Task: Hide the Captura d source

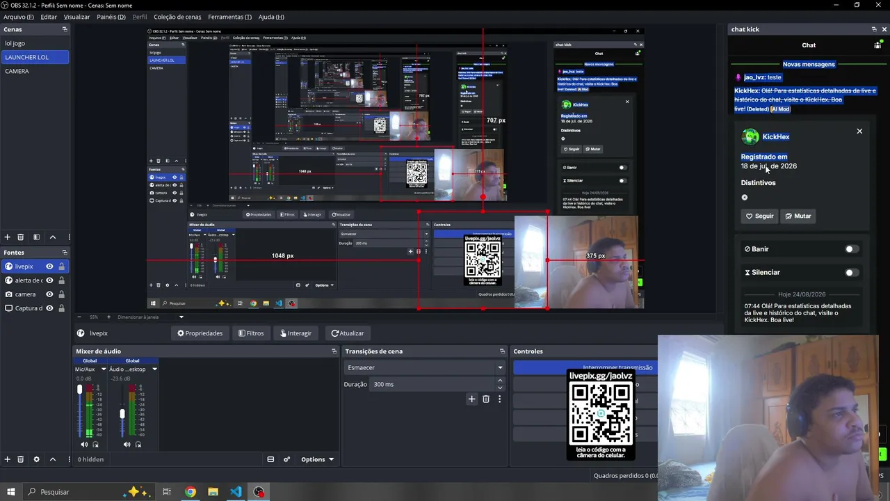Action: [49, 308]
